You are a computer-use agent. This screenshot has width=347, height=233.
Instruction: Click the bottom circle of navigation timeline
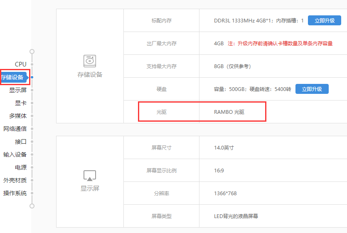[x=32, y=206]
